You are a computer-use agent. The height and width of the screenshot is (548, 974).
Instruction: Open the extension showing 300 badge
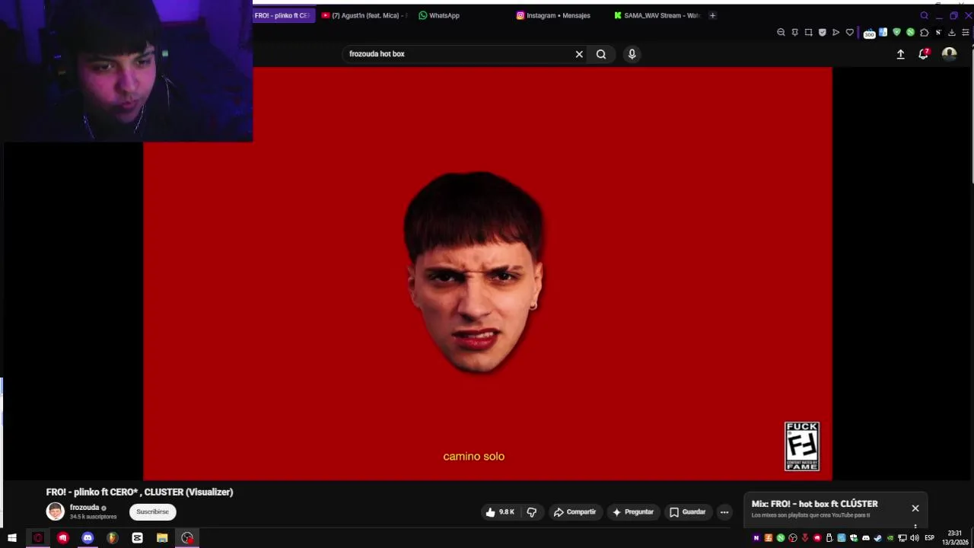[x=869, y=33]
